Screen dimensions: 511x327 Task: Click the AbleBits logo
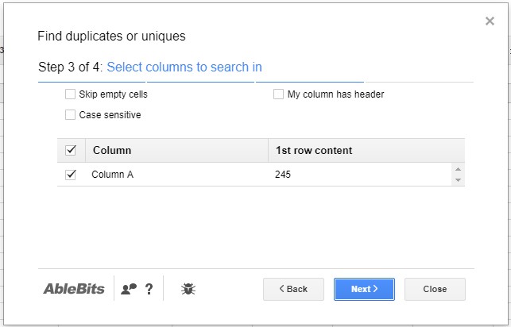(x=74, y=289)
